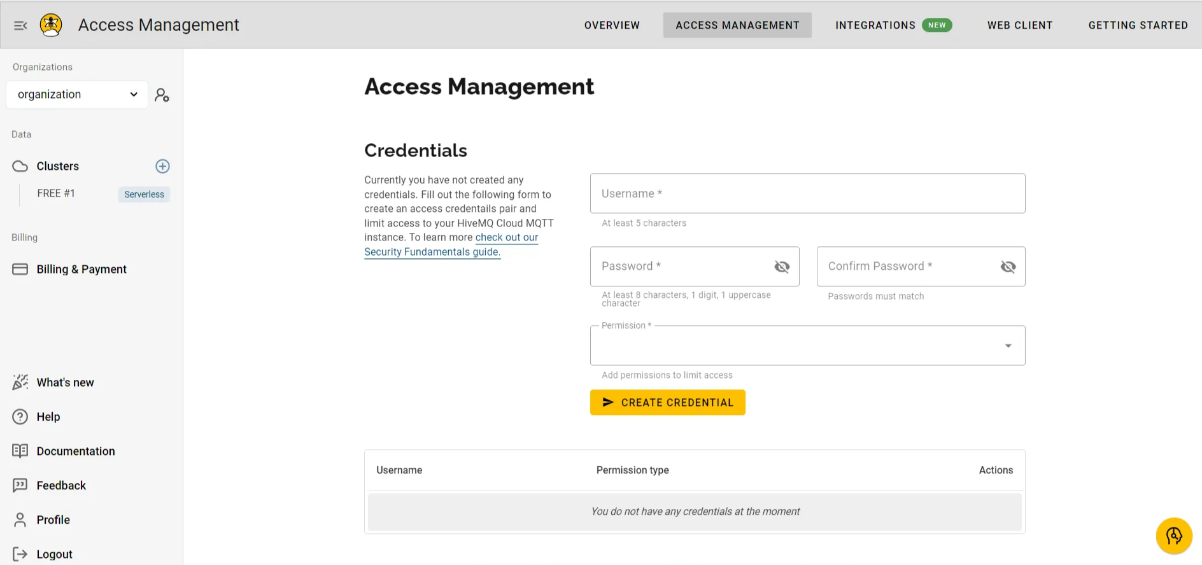The image size is (1202, 565).
Task: Go to Profile
Action: 53,520
